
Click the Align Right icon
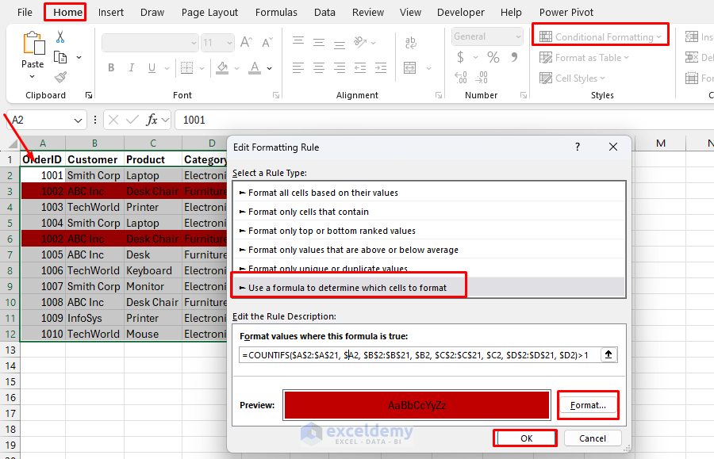tap(340, 68)
